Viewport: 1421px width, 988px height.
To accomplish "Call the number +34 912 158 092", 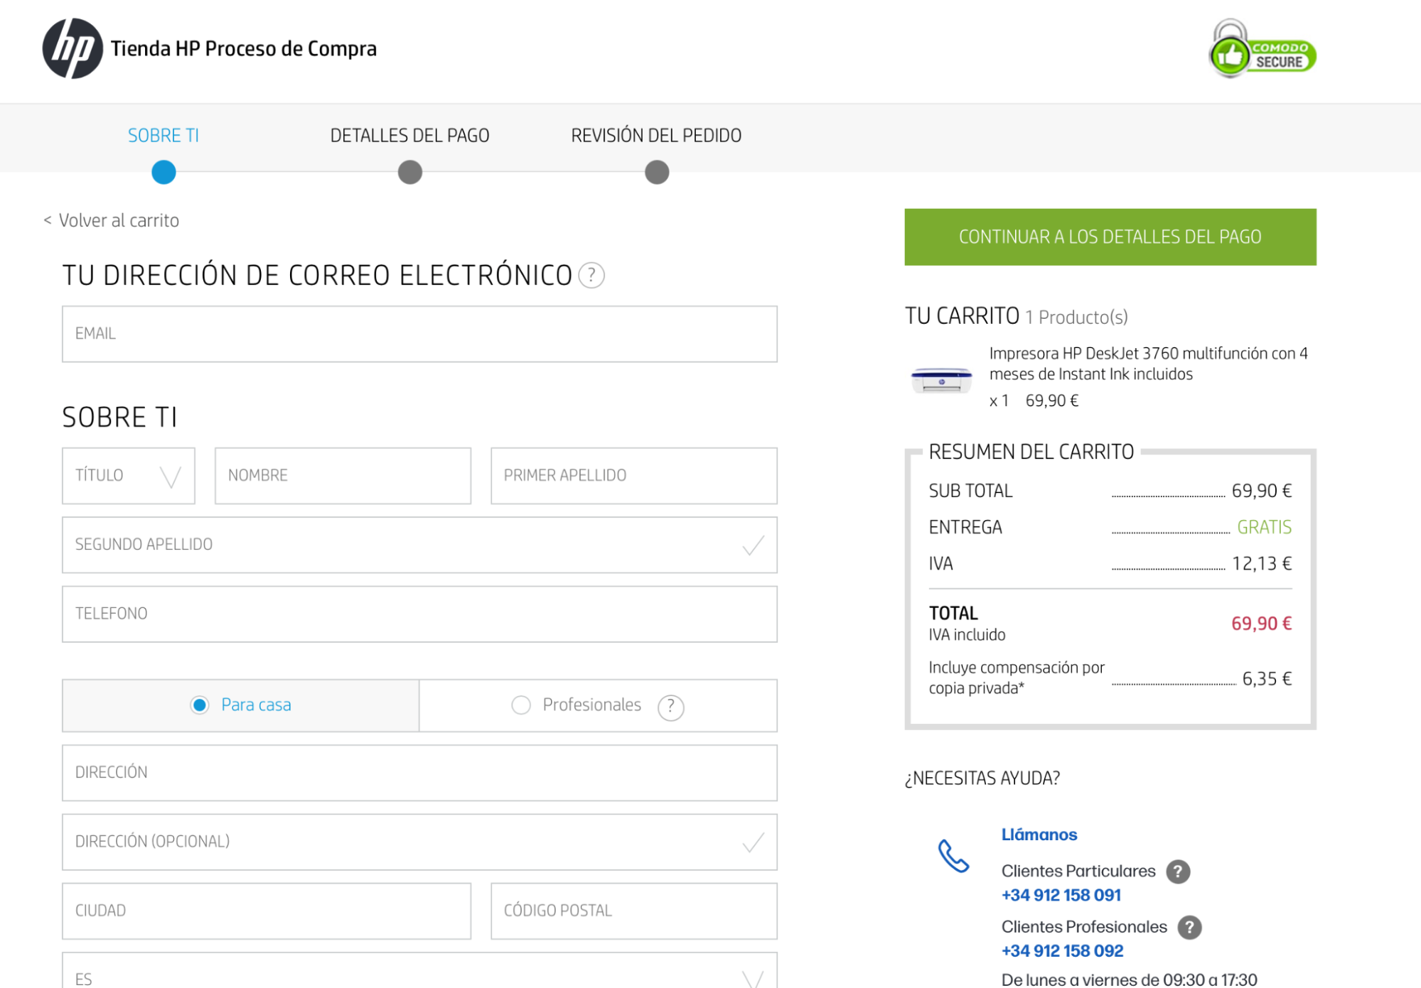I will [x=1062, y=950].
